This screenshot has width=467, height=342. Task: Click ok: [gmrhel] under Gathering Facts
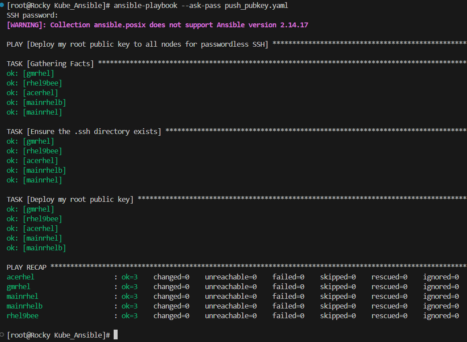coord(30,74)
